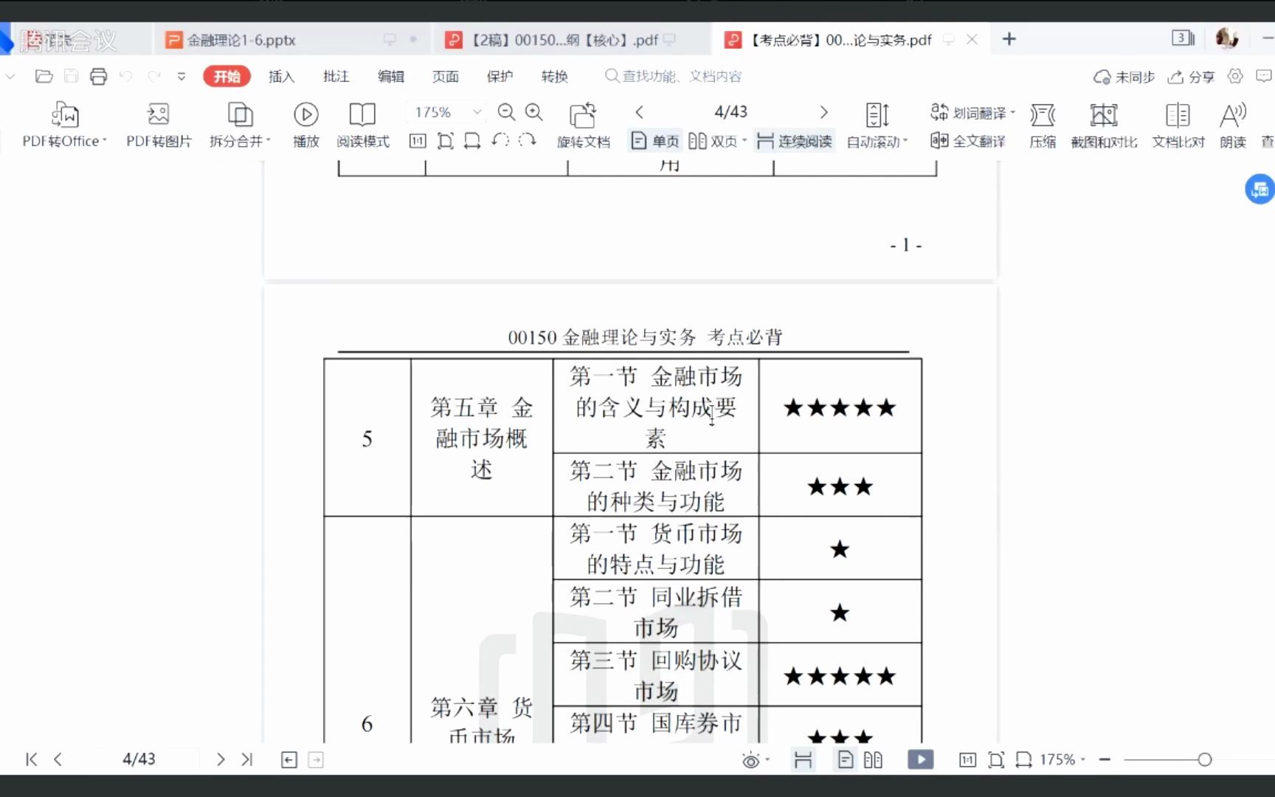Open the 页面 menu tab
Screen dimensions: 1275x797
coord(445,76)
